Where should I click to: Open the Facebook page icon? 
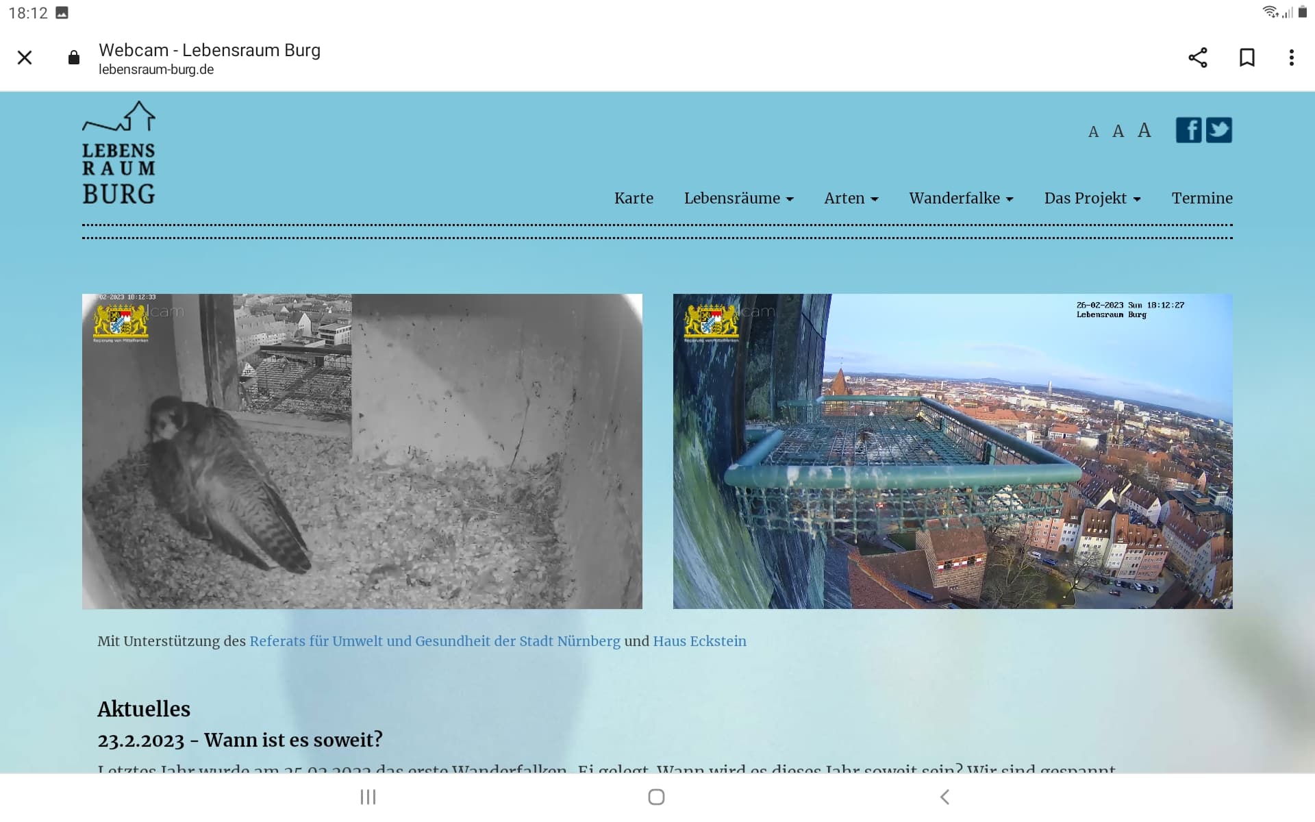pyautogui.click(x=1189, y=130)
